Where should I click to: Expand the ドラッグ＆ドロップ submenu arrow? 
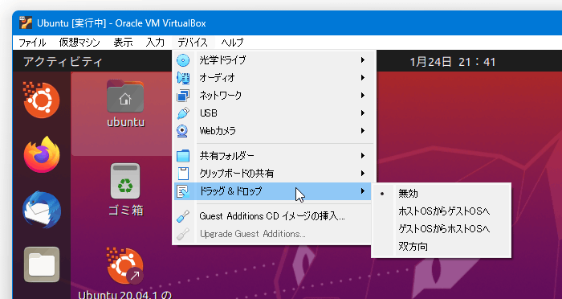[363, 191]
